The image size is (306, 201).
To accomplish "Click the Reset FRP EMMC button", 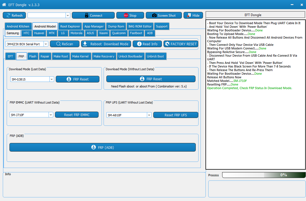I will pos(77,115).
